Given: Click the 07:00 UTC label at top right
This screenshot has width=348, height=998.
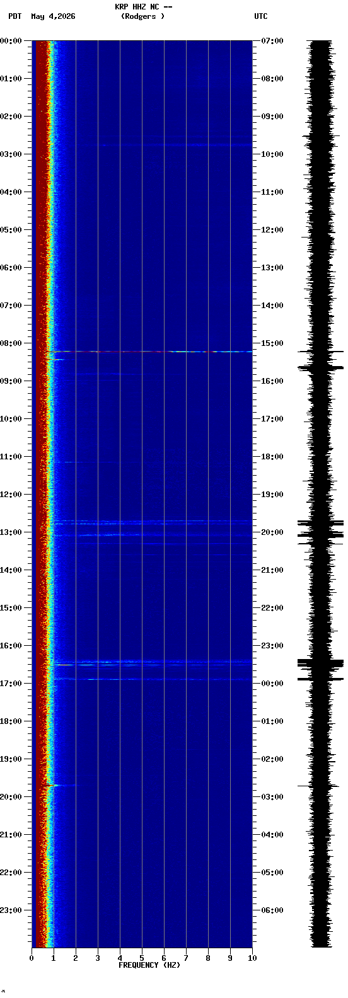Looking at the screenshot, I should 272,41.
